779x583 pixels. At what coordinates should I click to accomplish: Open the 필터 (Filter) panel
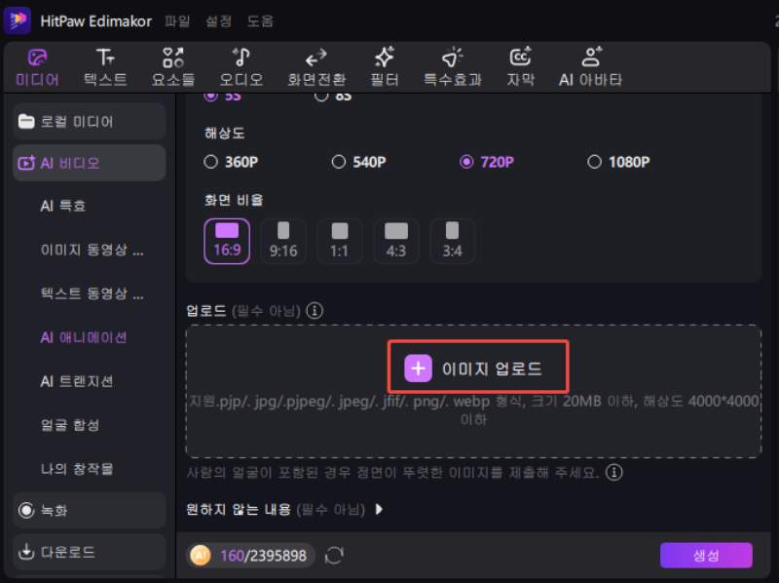pyautogui.click(x=384, y=65)
